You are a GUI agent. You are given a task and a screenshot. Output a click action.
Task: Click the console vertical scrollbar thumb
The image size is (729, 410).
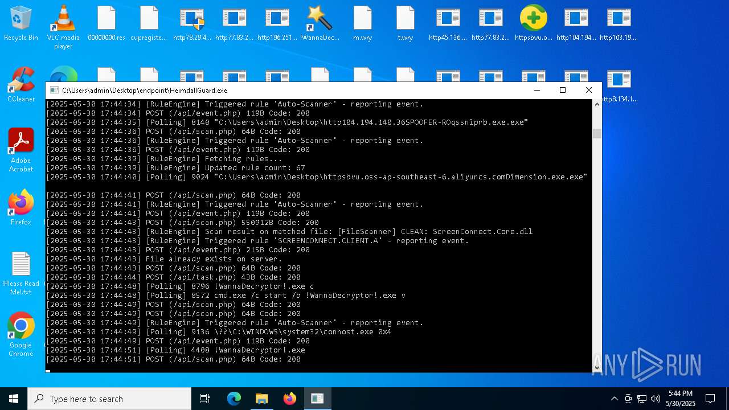pyautogui.click(x=597, y=133)
